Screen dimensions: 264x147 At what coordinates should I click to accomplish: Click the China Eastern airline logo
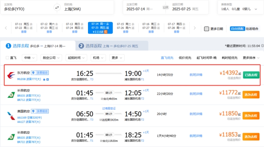[11, 75]
